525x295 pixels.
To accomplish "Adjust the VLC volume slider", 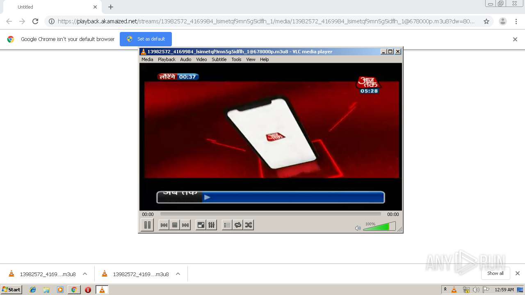I will coord(379,226).
